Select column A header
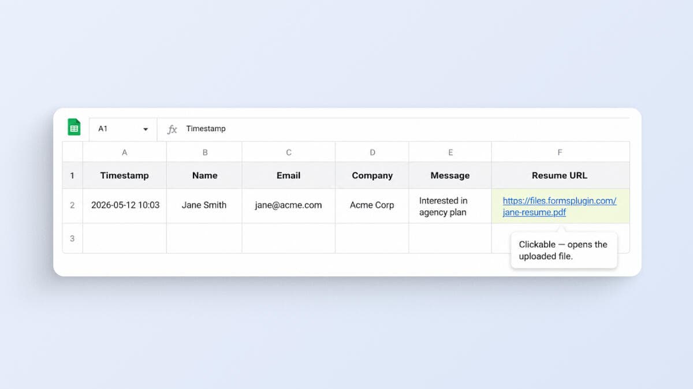Viewport: 693px width, 389px height. coord(125,152)
